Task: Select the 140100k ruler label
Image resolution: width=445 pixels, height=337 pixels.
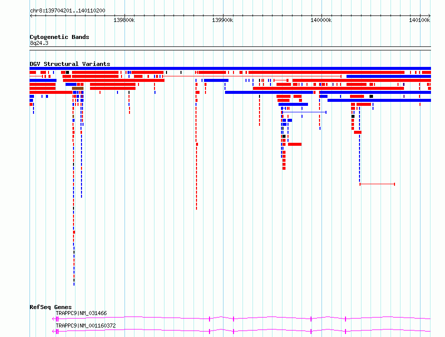Action: (x=419, y=20)
